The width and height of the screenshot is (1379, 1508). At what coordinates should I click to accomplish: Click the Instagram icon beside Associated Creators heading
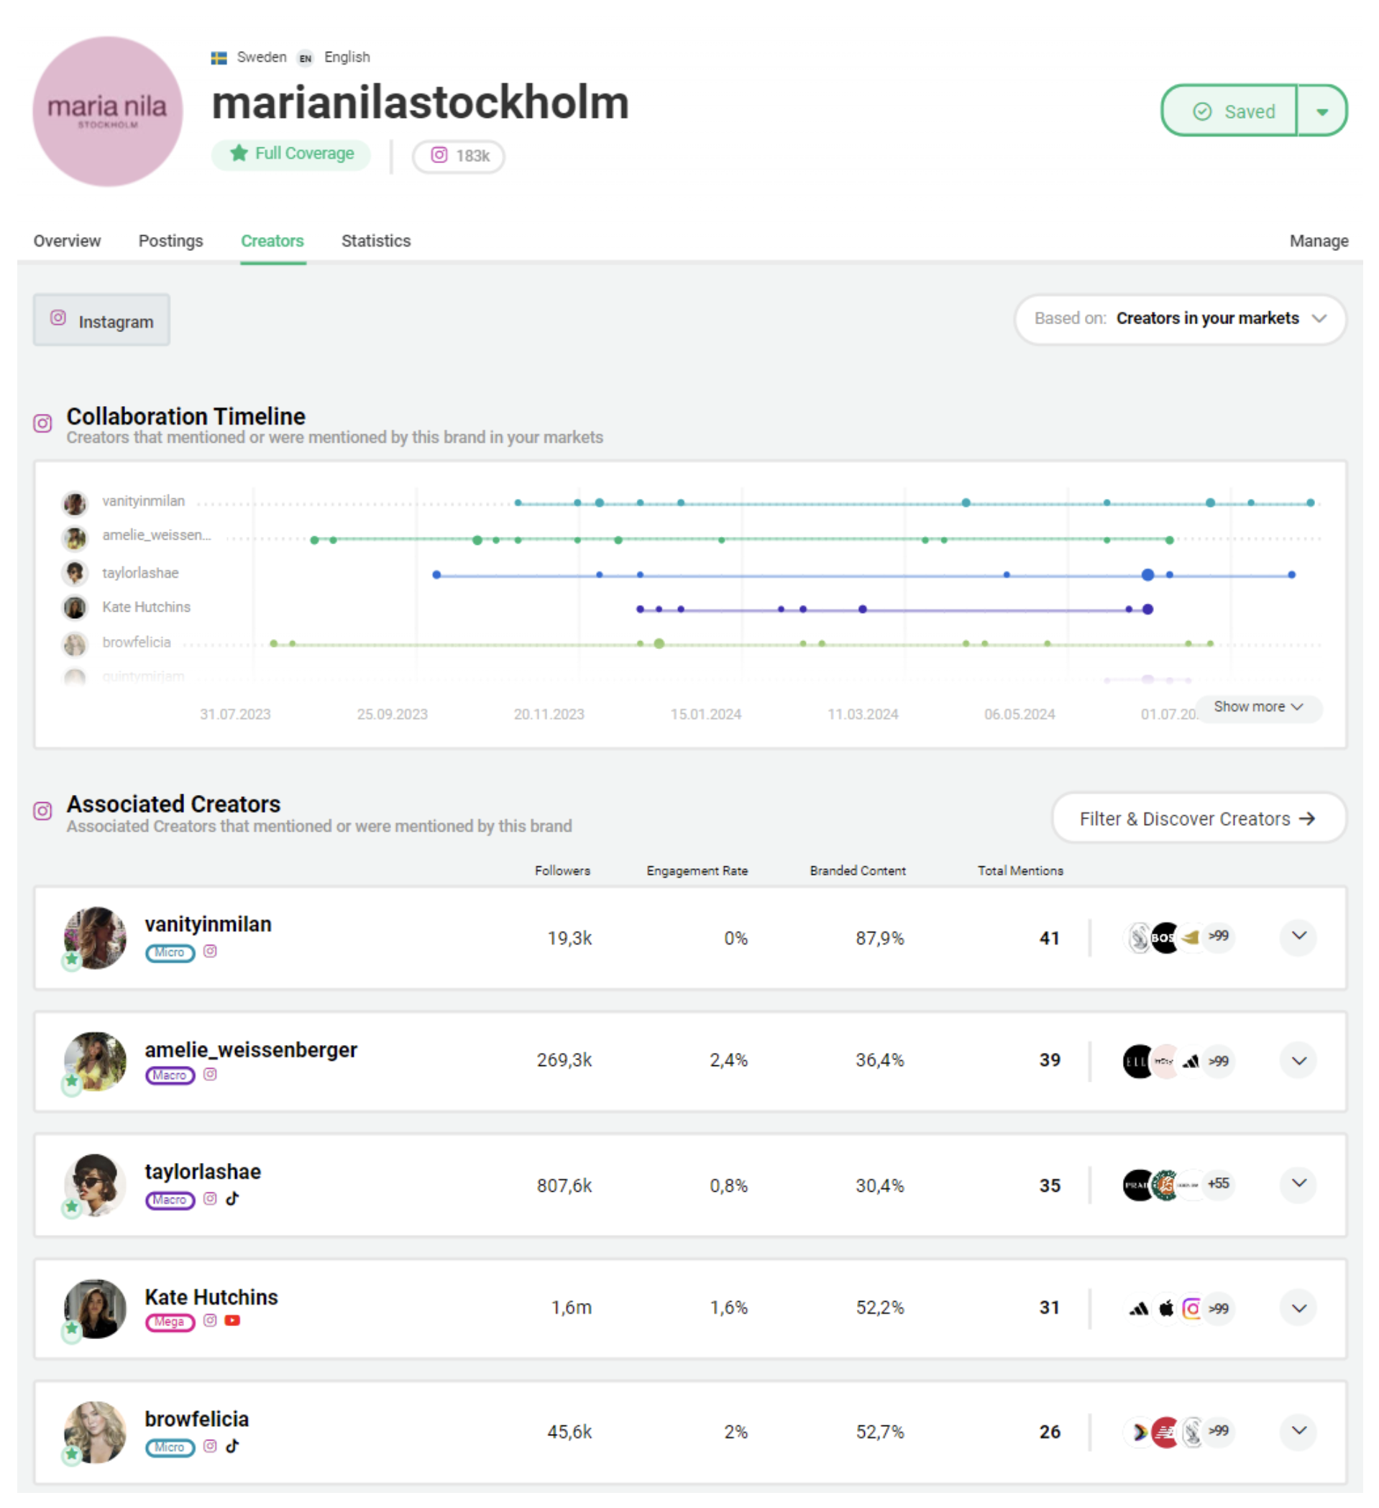tap(42, 811)
